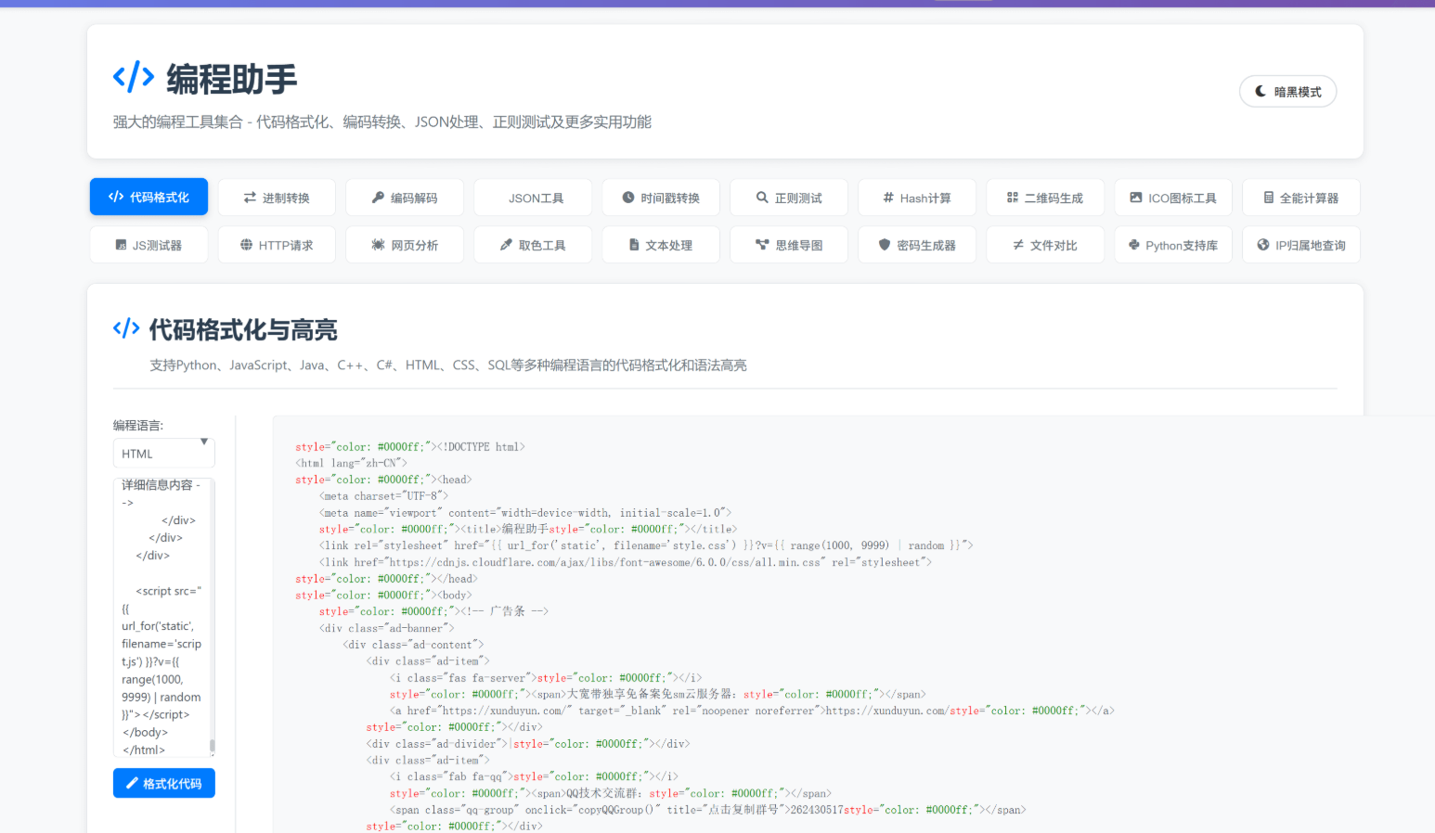Click the image icon of ICO图标工具
Viewport: 1435px width, 833px height.
[x=1135, y=198]
